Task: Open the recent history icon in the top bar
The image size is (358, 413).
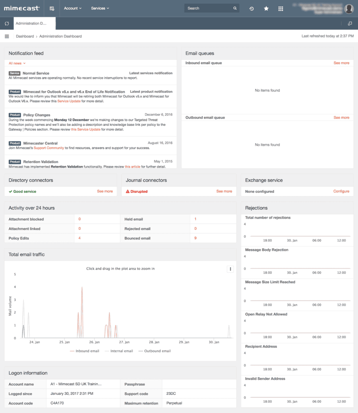Action: pos(251,8)
